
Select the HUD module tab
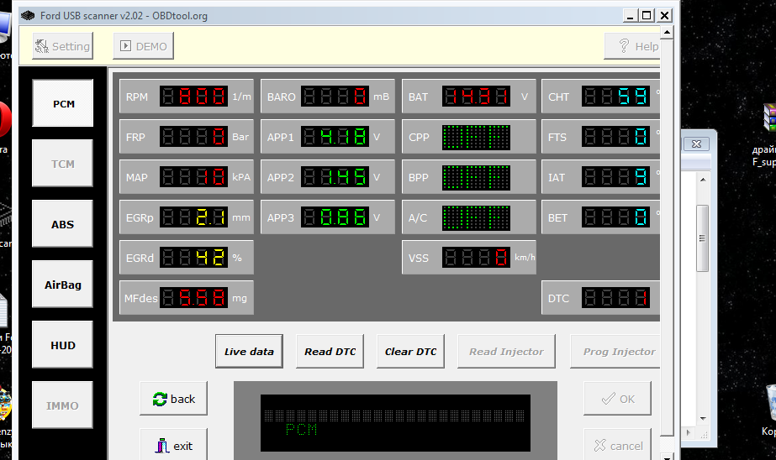(63, 344)
